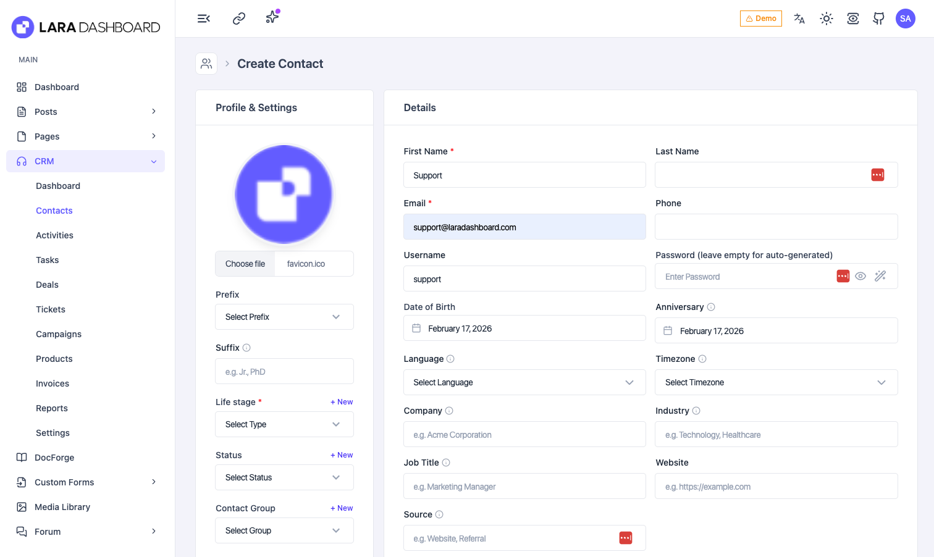Add new Life stage via + New

(342, 402)
